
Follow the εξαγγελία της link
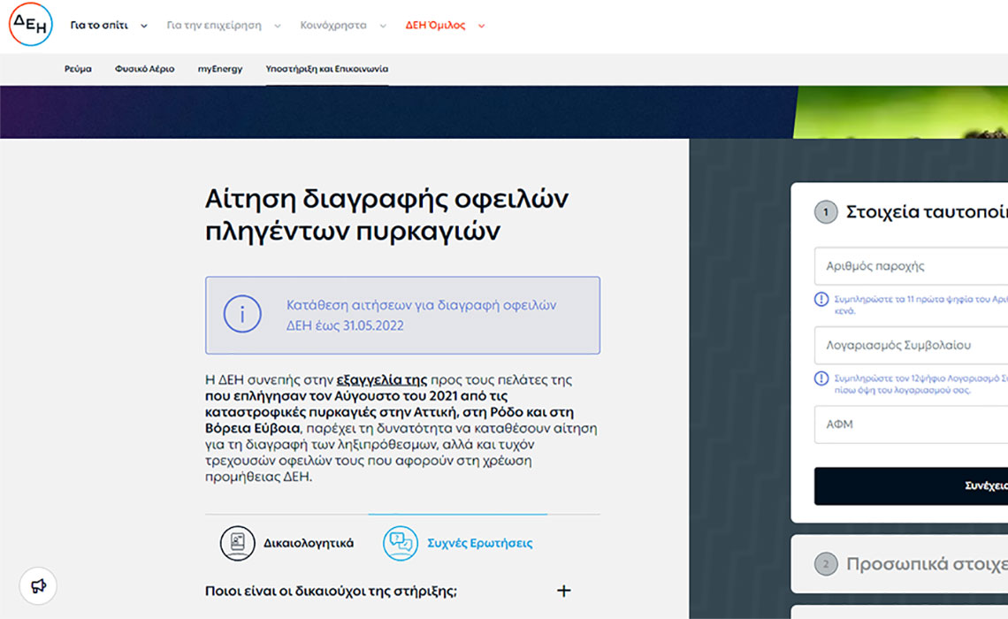[382, 380]
